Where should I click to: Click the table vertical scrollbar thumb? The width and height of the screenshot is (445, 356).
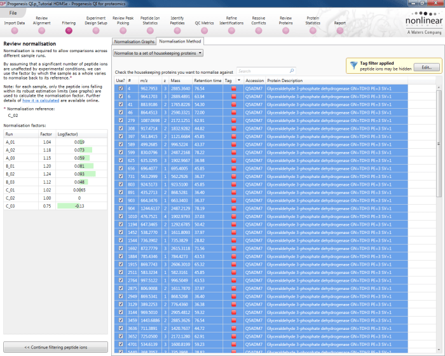[x=439, y=144]
